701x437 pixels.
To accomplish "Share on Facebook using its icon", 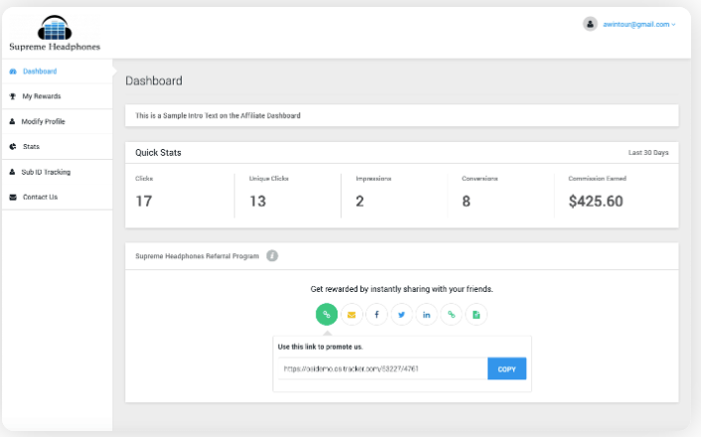I will [376, 315].
